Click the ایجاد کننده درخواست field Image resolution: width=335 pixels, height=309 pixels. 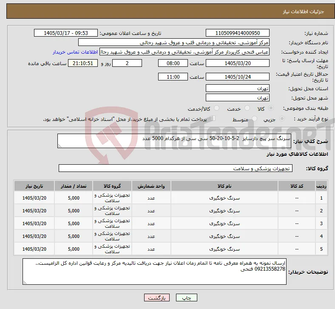[185, 52]
